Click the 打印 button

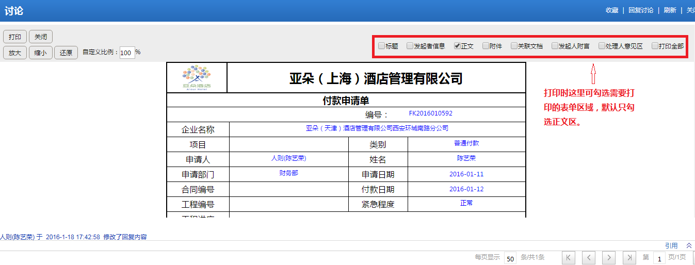(15, 37)
